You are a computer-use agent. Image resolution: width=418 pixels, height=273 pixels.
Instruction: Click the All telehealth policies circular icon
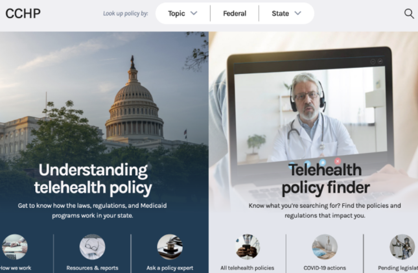(x=247, y=247)
